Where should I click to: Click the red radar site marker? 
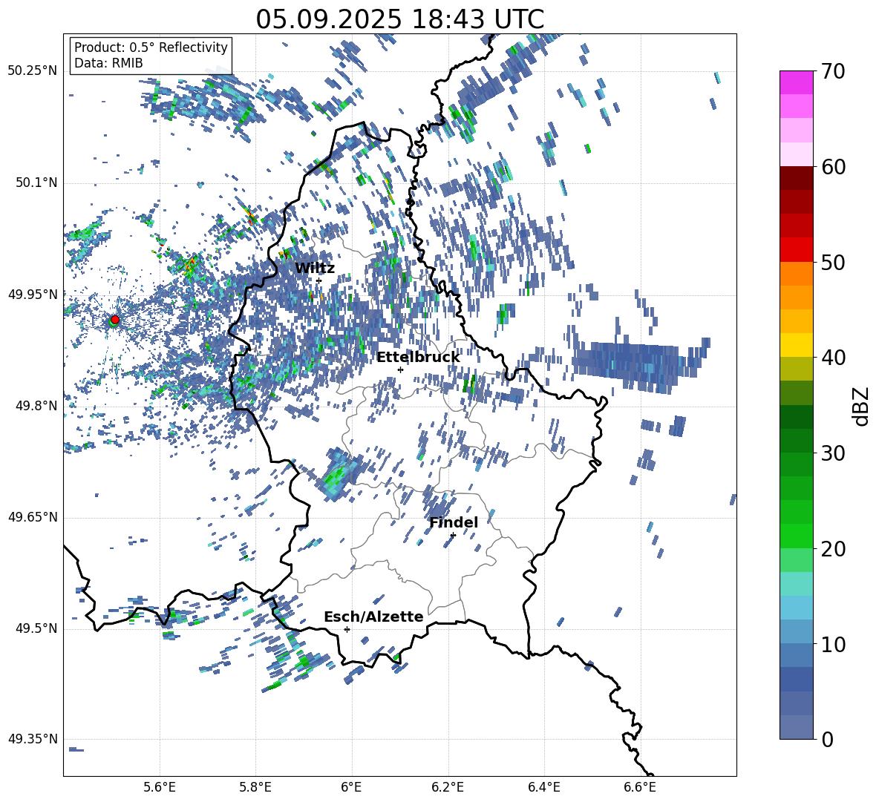(115, 320)
